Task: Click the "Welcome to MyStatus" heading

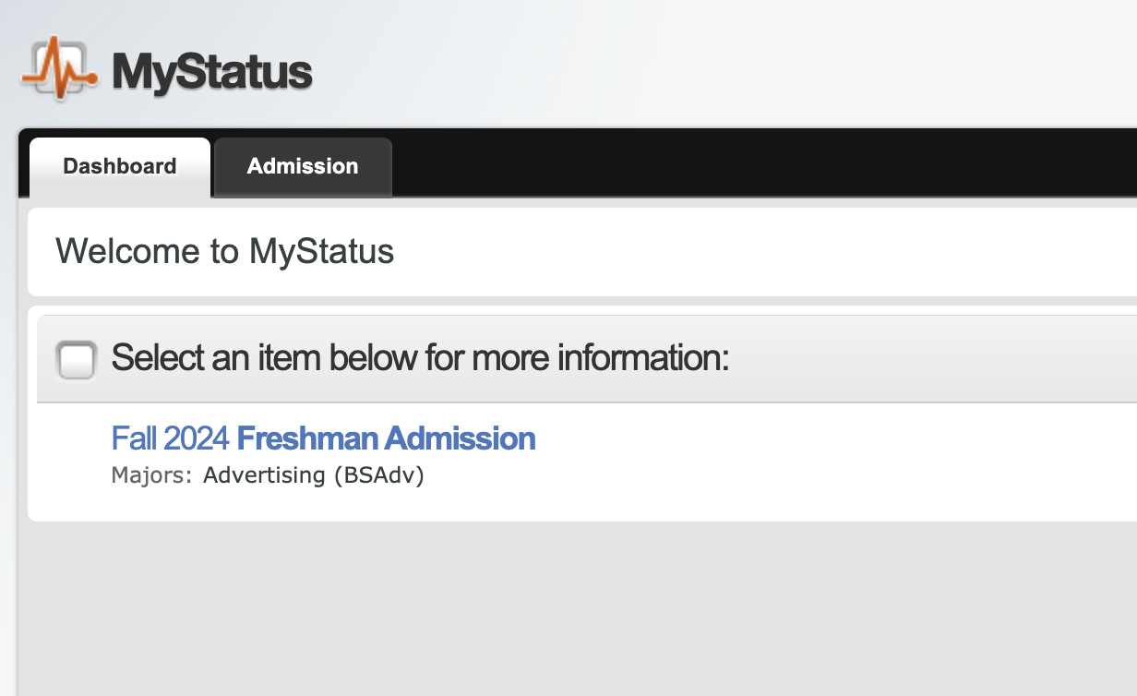Action: click(224, 252)
